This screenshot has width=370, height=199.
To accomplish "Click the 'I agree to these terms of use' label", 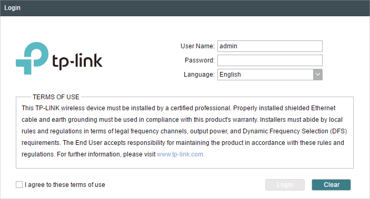I will click(x=65, y=185).
